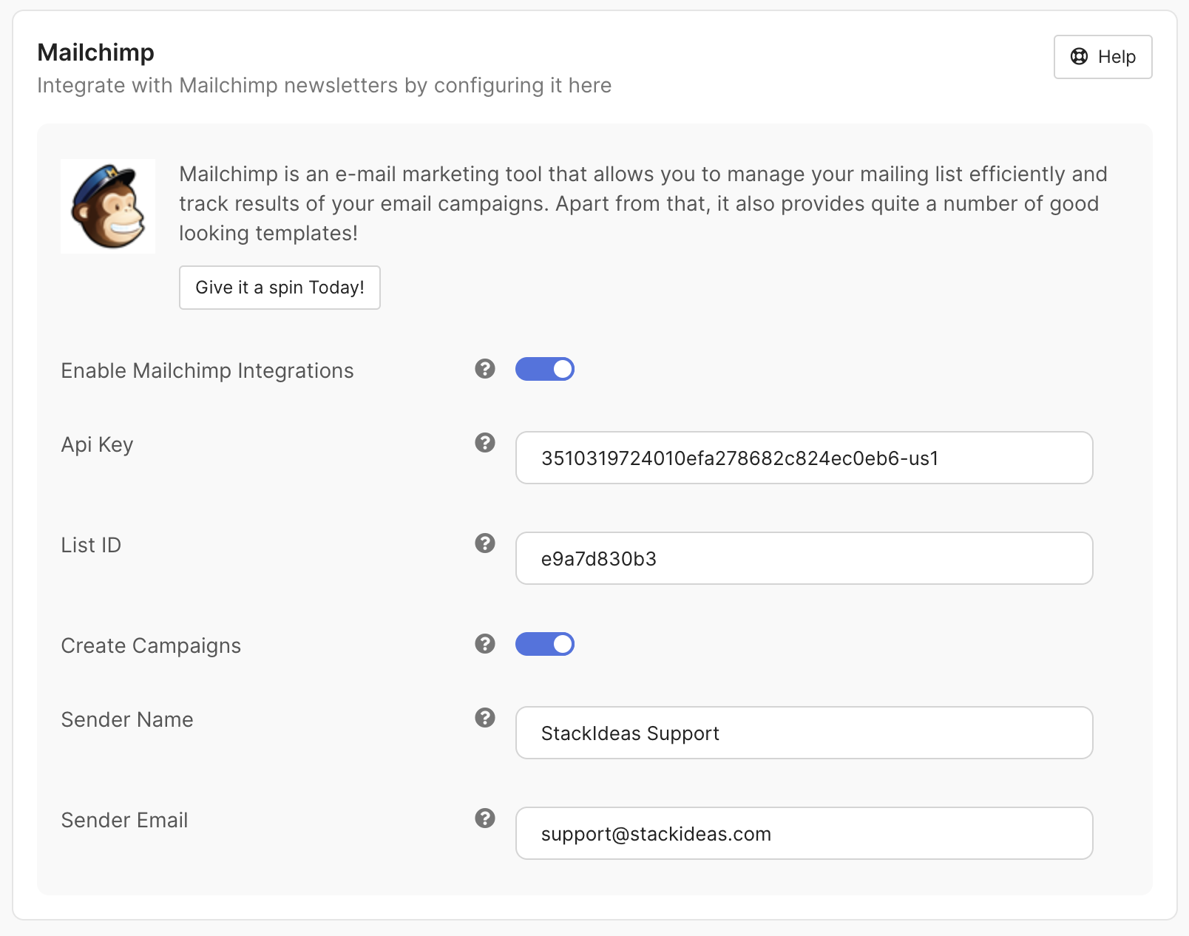
Task: Click the Enable Mailchimp Integrations label
Action: (x=207, y=371)
